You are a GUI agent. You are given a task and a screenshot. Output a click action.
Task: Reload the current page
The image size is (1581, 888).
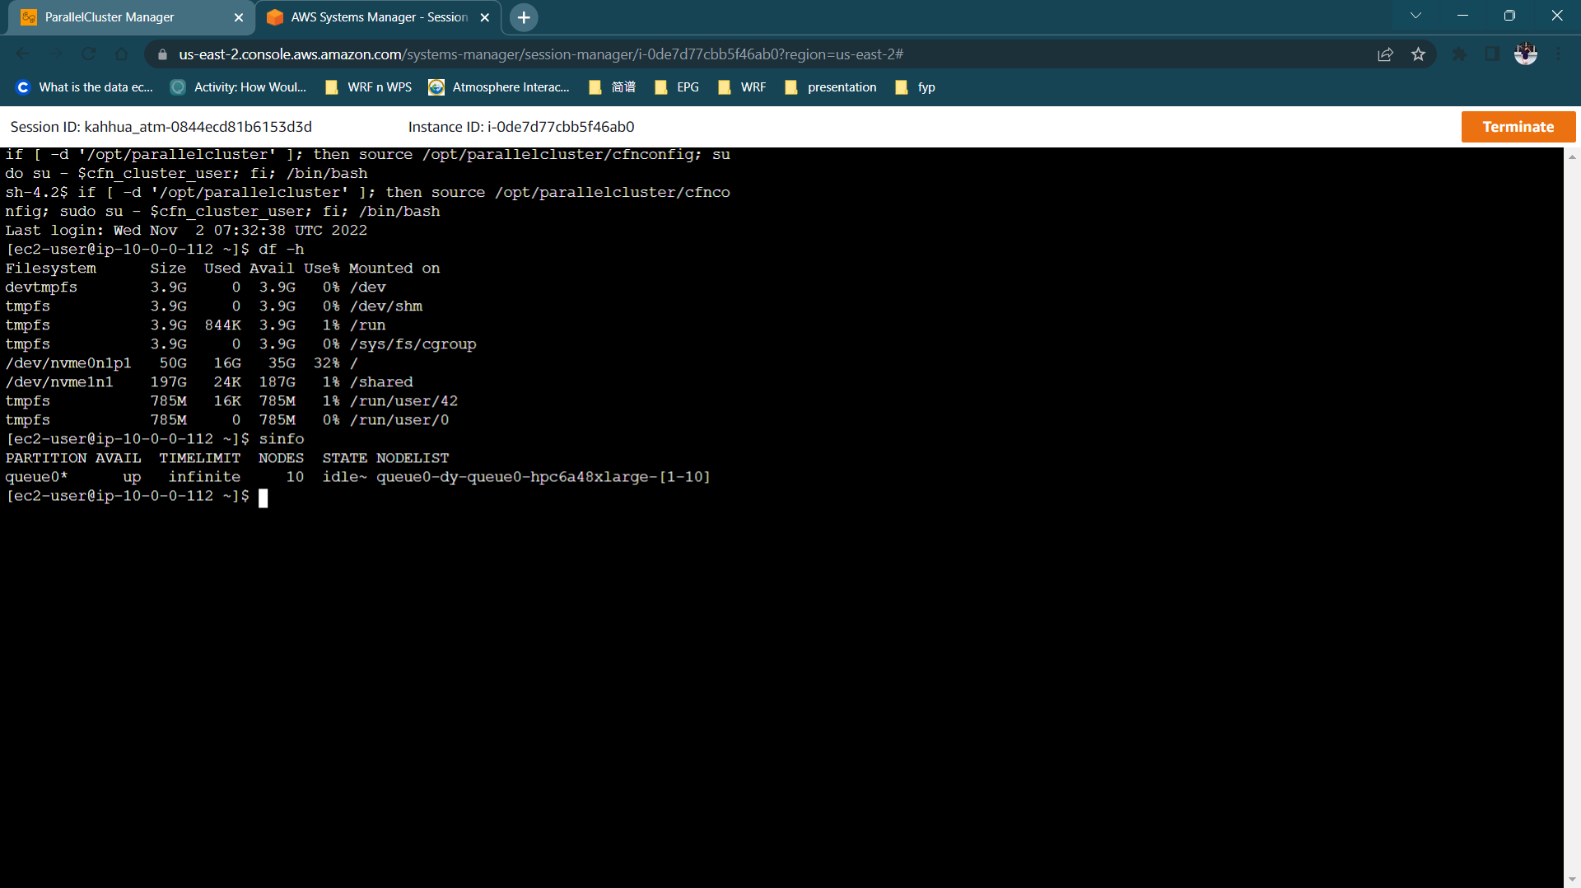tap(88, 54)
